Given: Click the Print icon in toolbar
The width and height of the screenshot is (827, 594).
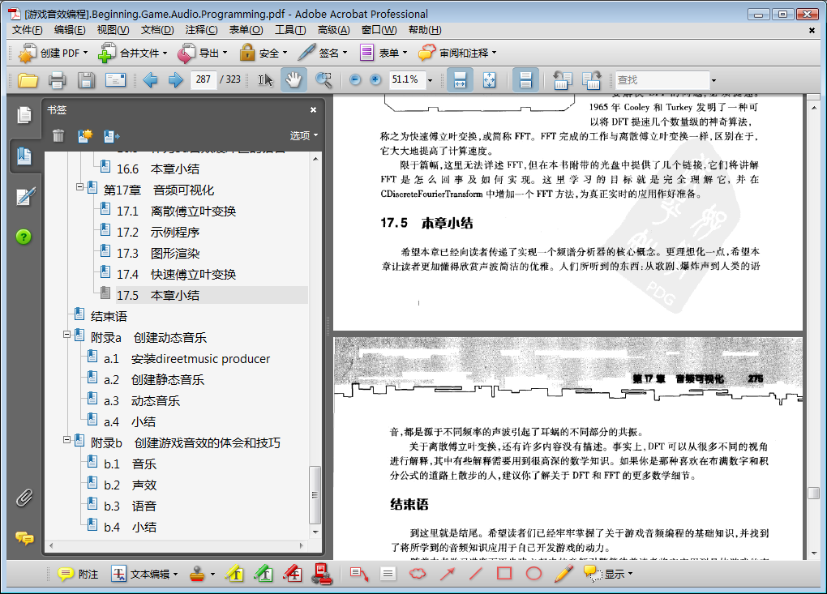Looking at the screenshot, I should tap(57, 79).
